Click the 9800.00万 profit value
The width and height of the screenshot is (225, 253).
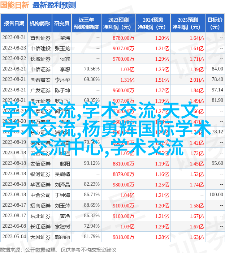[x=123, y=185]
